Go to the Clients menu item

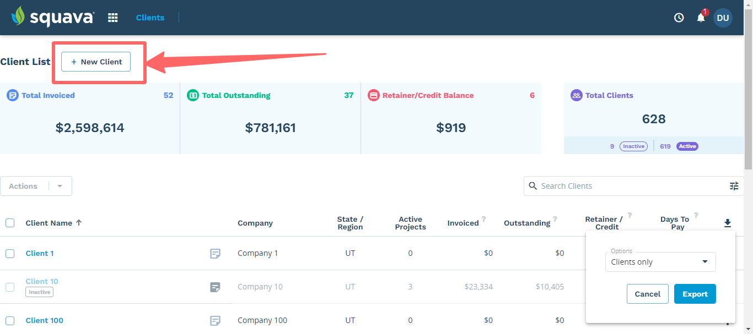tap(150, 17)
